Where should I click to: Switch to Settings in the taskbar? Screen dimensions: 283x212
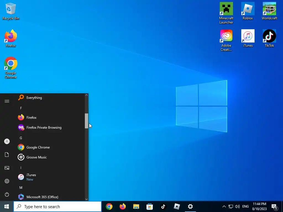pos(190,206)
